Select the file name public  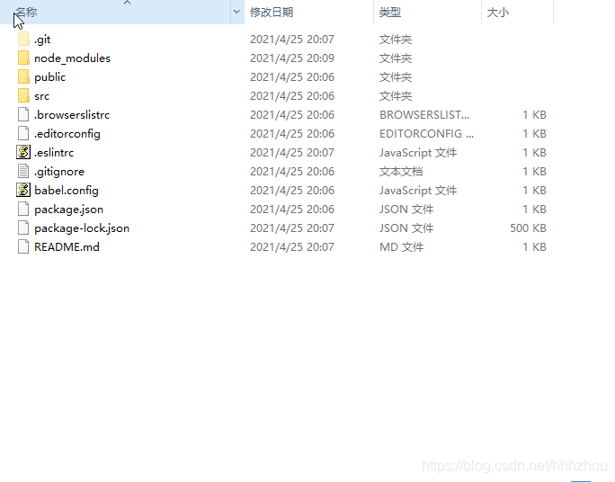[49, 77]
